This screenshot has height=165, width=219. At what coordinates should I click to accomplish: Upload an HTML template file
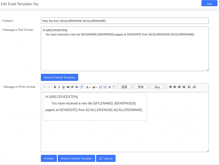[106, 158]
